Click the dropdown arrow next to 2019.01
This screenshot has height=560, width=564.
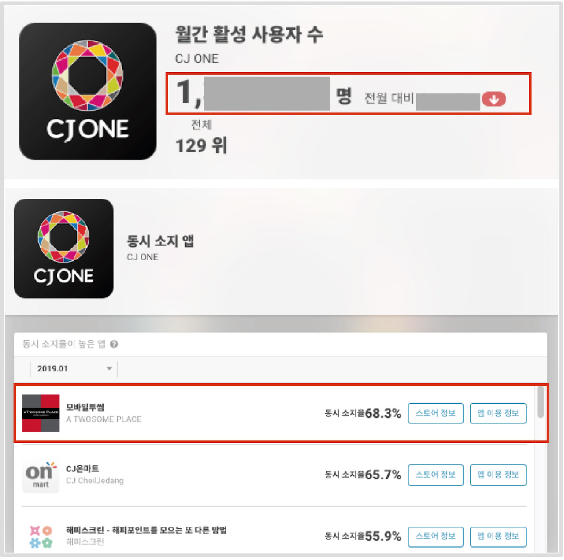click(x=109, y=368)
